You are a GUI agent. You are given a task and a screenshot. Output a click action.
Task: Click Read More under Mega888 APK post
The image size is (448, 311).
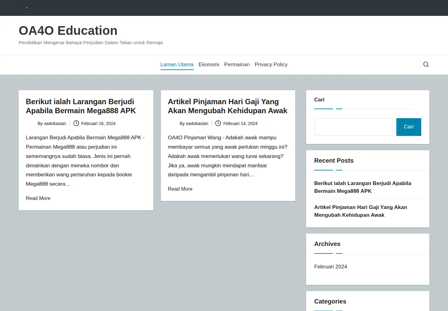[x=38, y=198]
